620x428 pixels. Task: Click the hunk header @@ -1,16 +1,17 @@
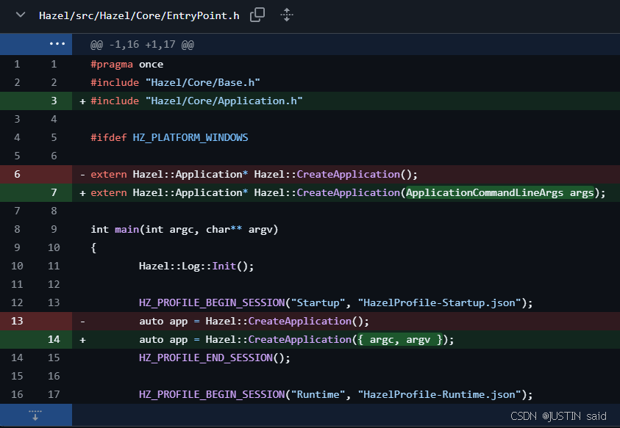point(142,45)
